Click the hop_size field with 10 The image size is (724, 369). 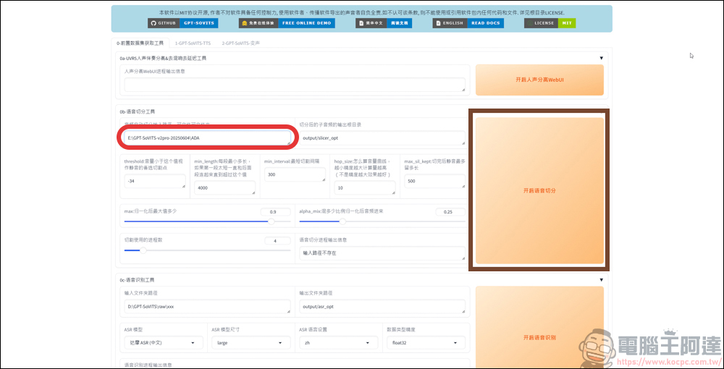365,187
